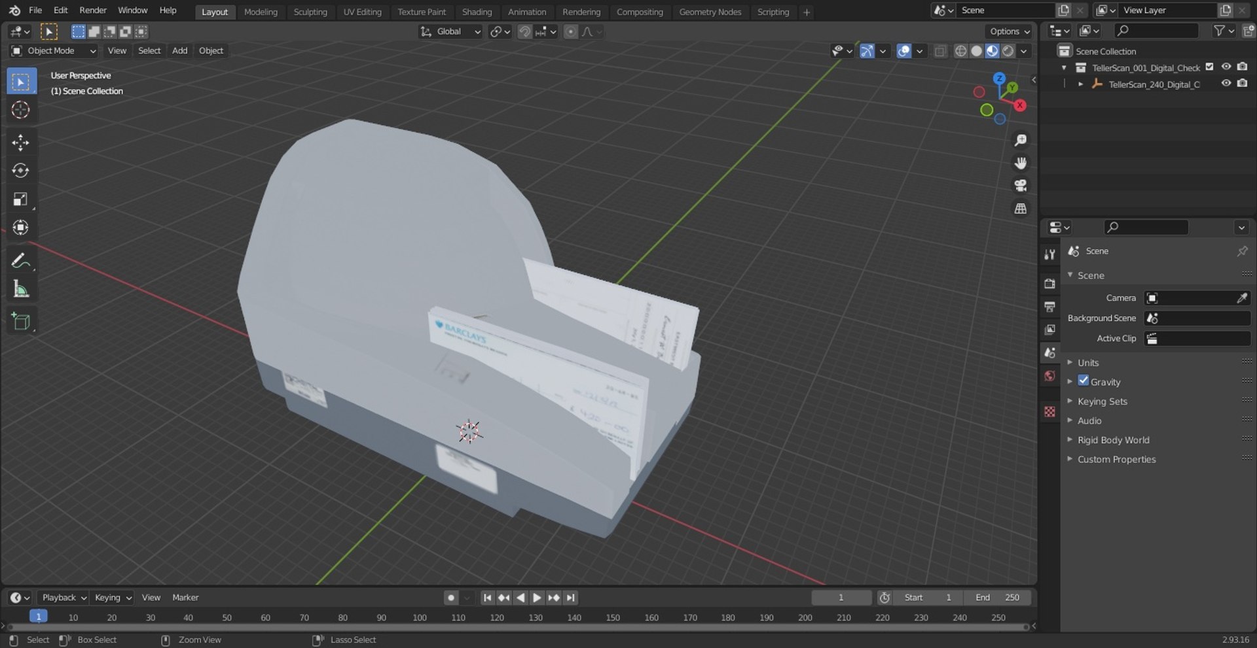Screen dimensions: 1257x648
Task: Exclude TellerScan_001 collection from view layer
Action: pos(1209,67)
